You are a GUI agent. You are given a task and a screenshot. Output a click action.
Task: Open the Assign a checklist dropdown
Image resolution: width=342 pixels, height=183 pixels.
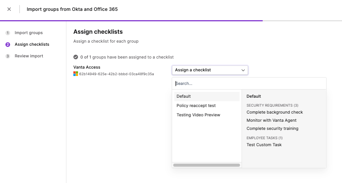tap(210, 70)
